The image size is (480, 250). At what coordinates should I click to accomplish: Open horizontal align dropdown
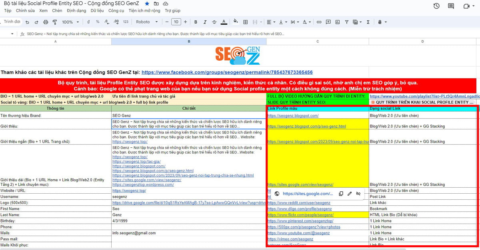271,22
